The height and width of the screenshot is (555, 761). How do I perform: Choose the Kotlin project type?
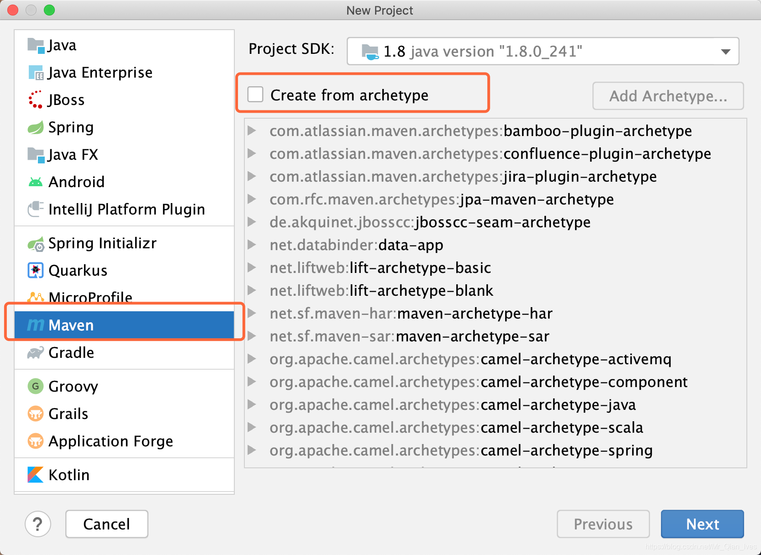(69, 475)
